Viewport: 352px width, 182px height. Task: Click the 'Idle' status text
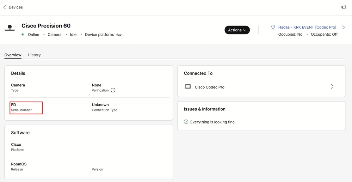[73, 35]
